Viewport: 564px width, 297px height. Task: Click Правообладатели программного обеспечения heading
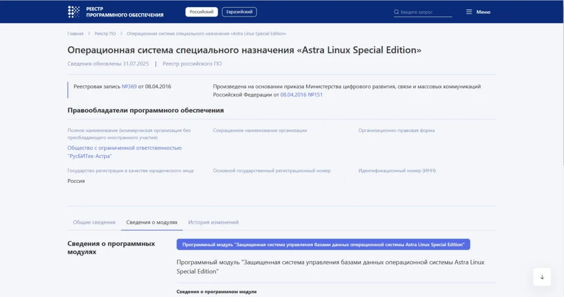click(x=145, y=110)
